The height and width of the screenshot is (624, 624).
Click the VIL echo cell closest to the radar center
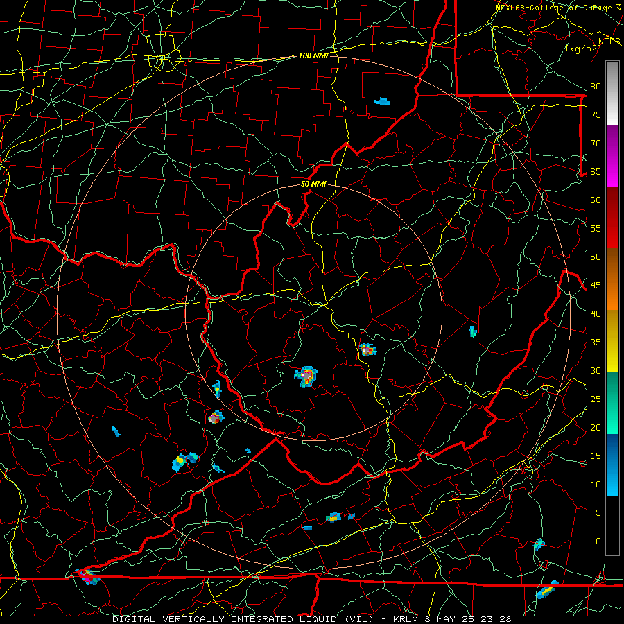click(x=306, y=376)
